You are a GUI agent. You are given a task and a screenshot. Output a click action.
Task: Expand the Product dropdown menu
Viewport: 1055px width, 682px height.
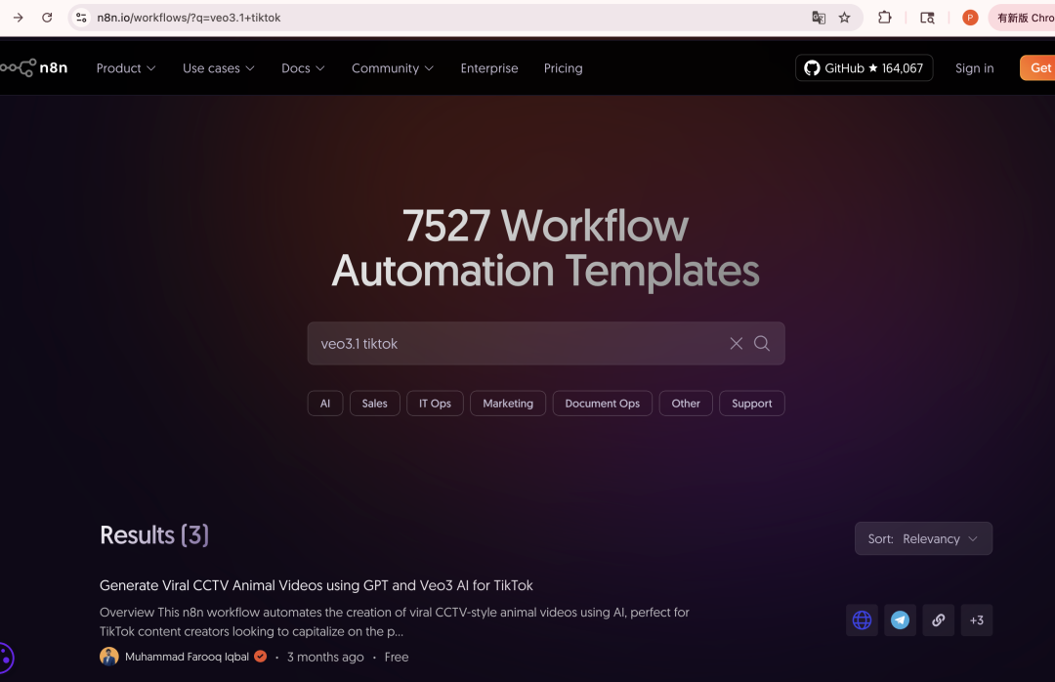[x=125, y=68]
